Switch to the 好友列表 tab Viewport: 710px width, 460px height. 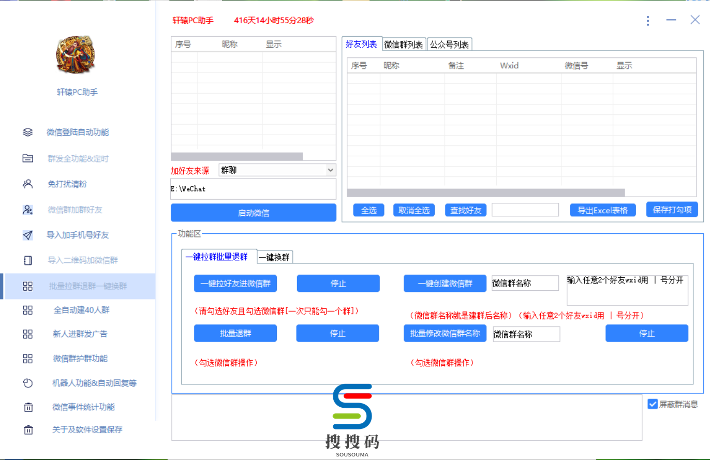coord(362,44)
